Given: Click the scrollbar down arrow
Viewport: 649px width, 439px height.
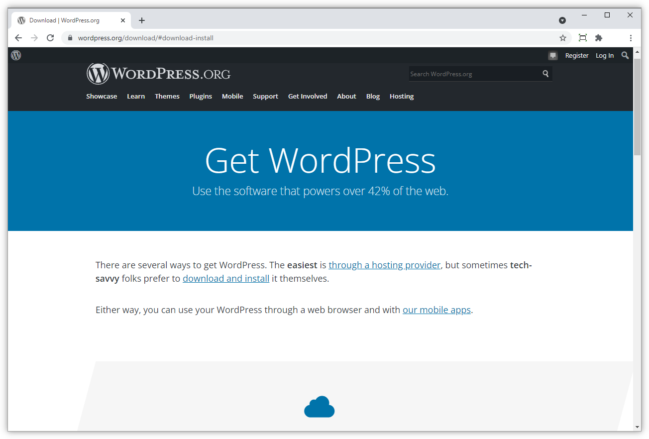Looking at the screenshot, I should pyautogui.click(x=637, y=427).
